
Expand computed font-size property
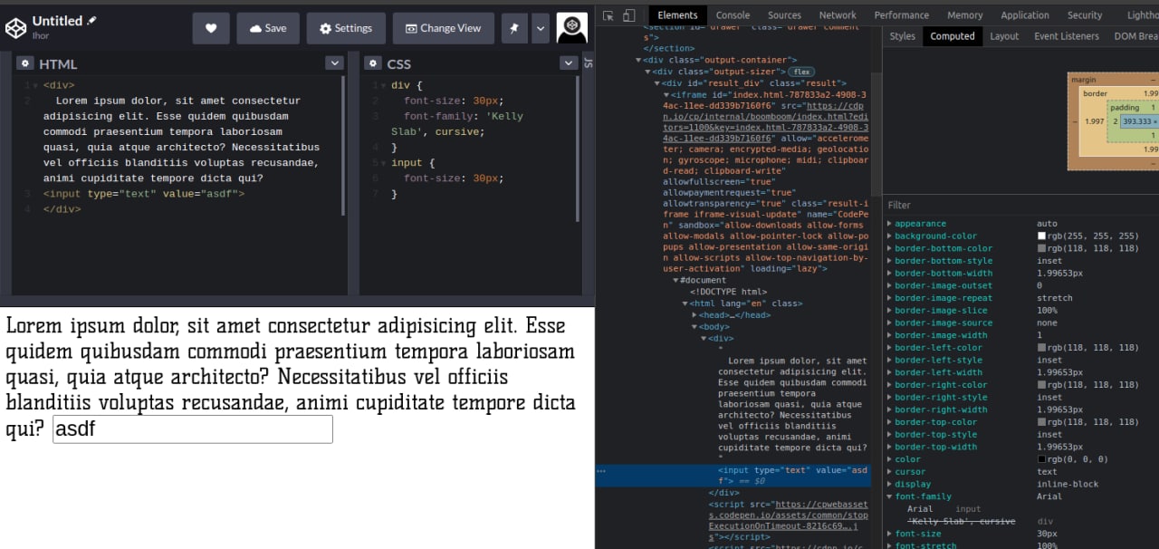click(x=889, y=535)
